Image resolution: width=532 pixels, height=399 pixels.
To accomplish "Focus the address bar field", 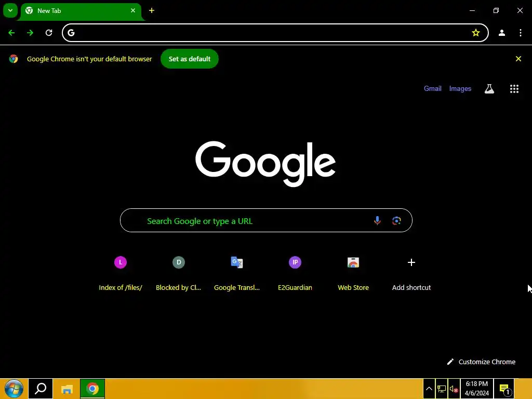I will point(275,33).
